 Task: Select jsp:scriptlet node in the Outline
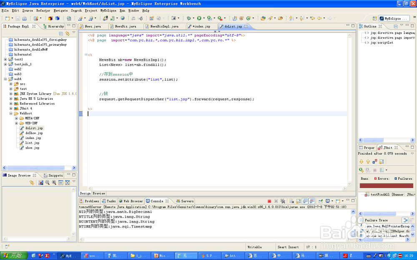click(379, 42)
